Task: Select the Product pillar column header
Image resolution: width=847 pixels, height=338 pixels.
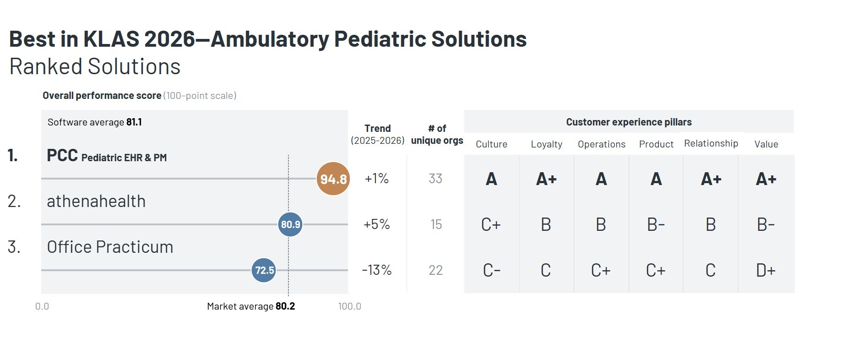Action: pos(656,144)
